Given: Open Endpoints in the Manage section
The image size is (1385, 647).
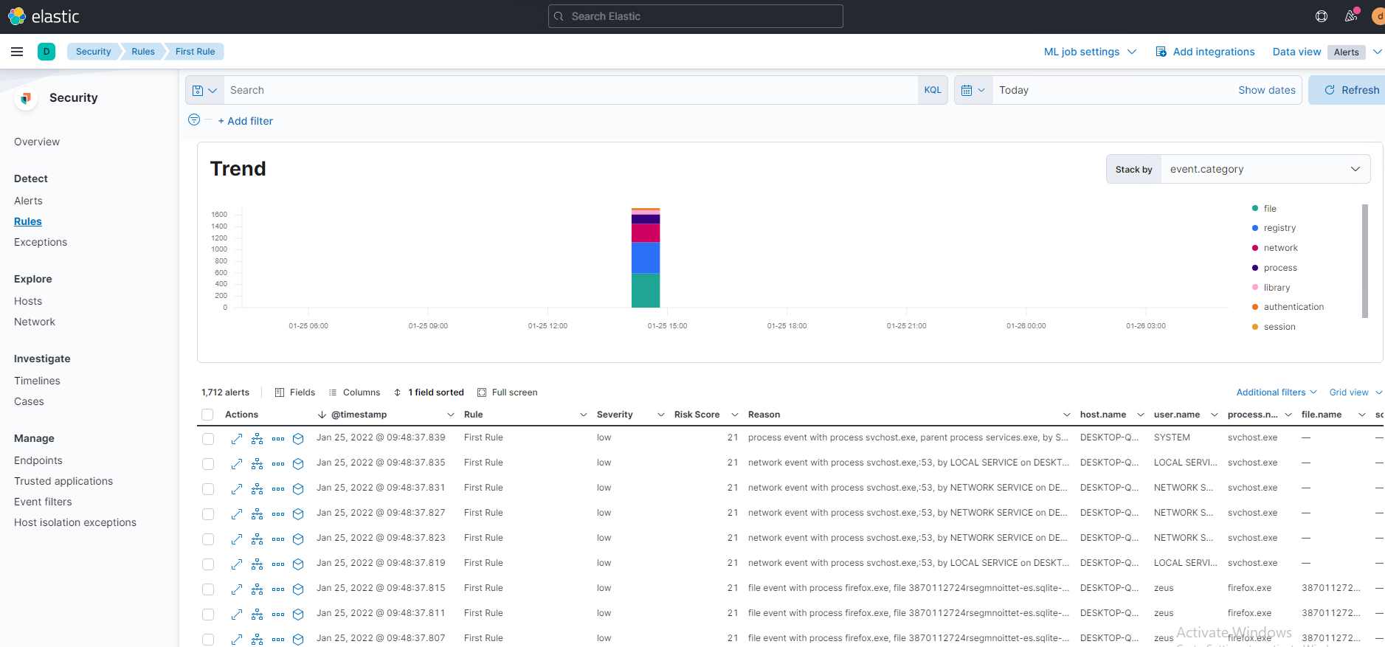Looking at the screenshot, I should (38, 460).
